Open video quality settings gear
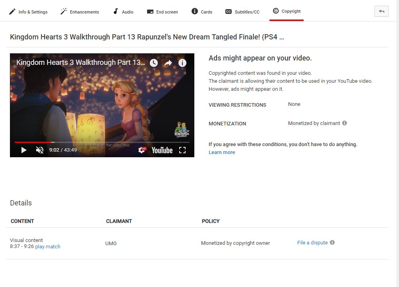Image resolution: width=399 pixels, height=287 pixels. pyautogui.click(x=142, y=150)
